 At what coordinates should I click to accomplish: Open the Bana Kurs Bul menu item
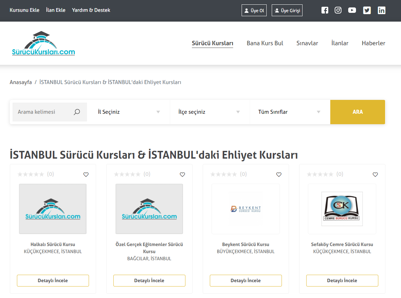pyautogui.click(x=265, y=43)
